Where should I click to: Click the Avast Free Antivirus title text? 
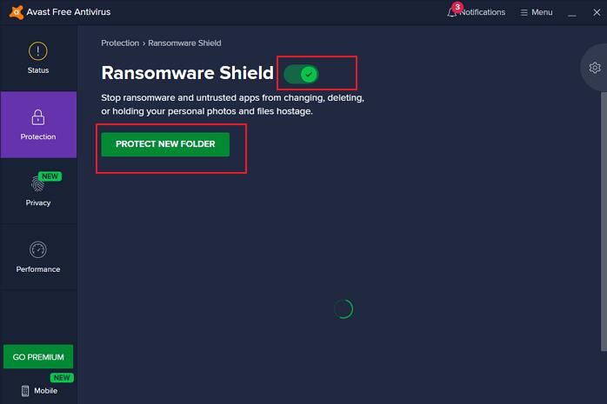point(69,12)
